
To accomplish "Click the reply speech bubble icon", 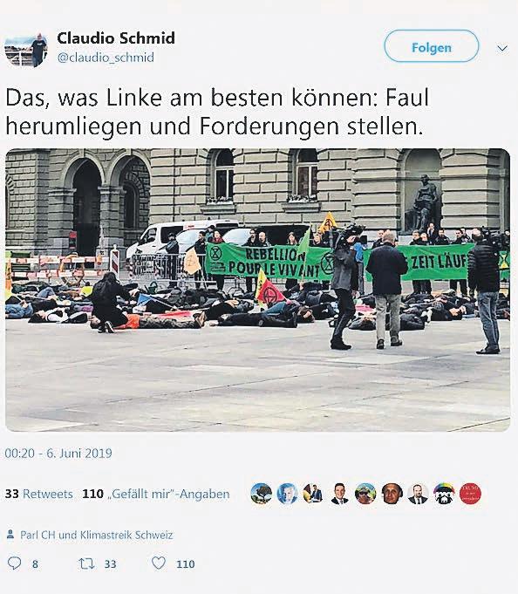I will click(x=14, y=563).
